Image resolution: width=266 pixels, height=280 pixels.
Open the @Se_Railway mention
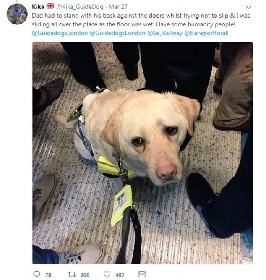coord(164,33)
